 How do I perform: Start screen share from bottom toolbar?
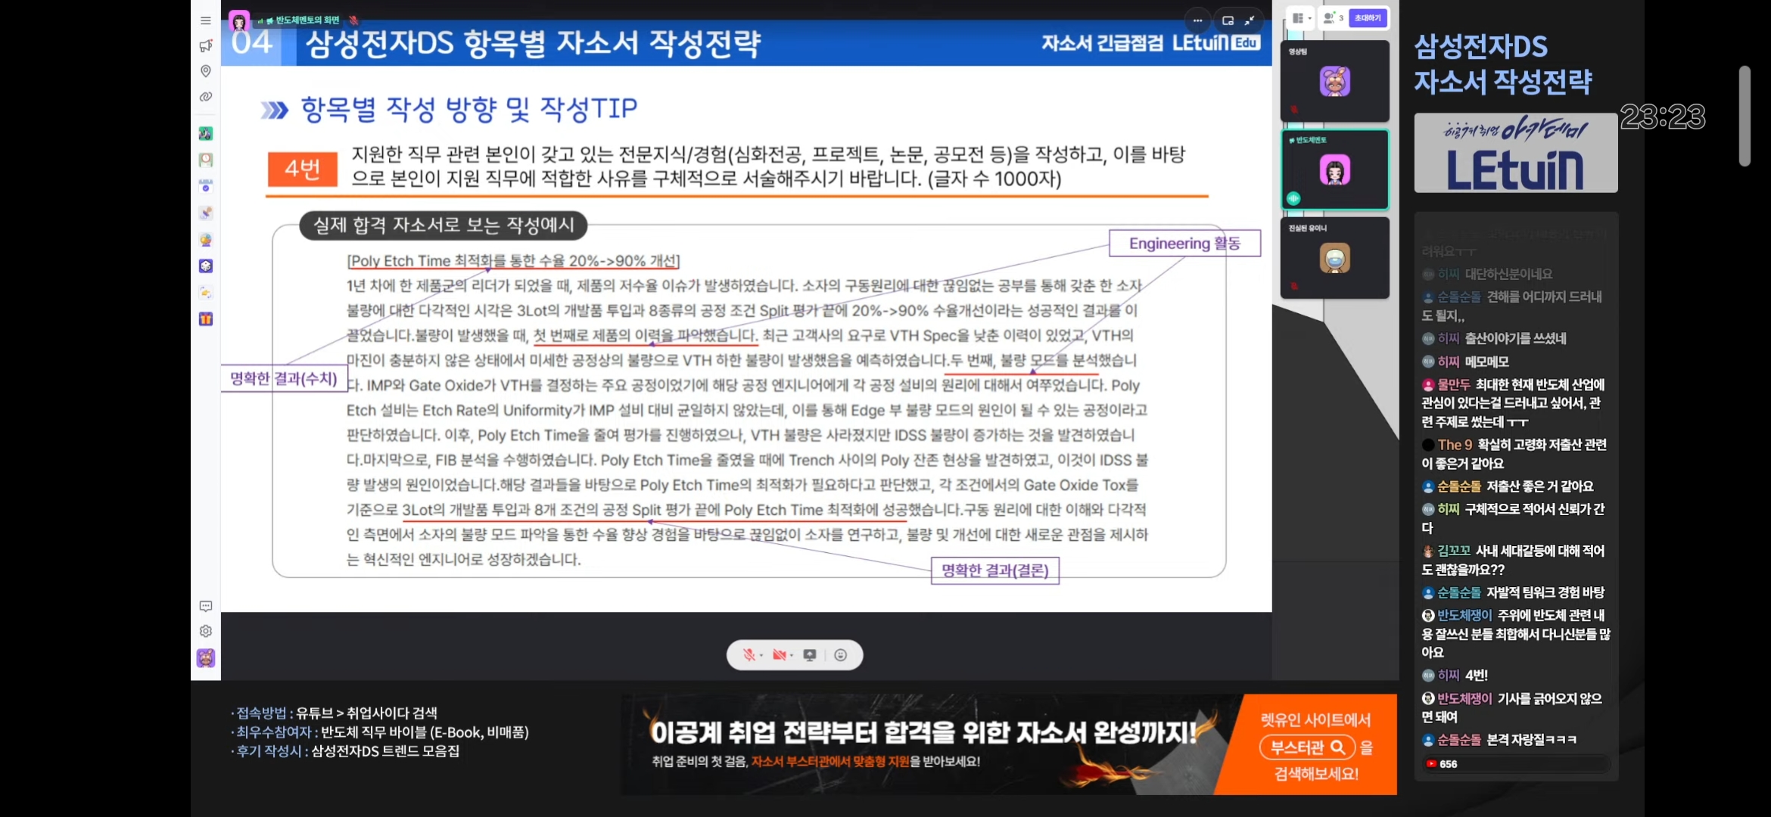pos(810,655)
